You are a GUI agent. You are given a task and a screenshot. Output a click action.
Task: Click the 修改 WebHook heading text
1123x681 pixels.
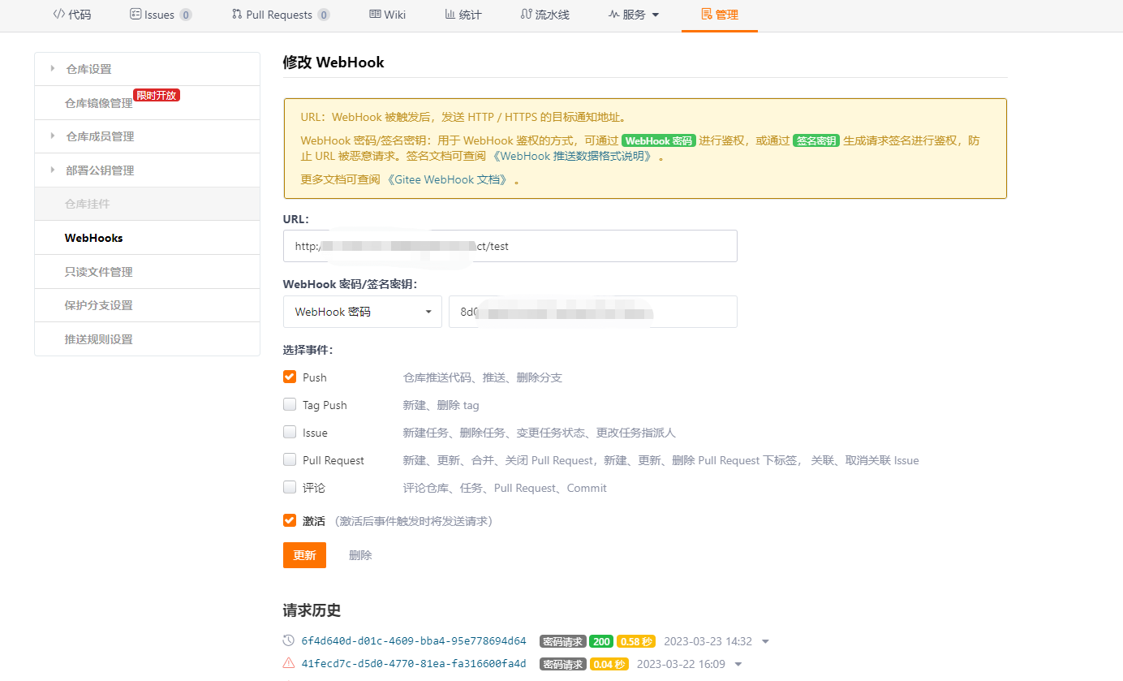(333, 62)
